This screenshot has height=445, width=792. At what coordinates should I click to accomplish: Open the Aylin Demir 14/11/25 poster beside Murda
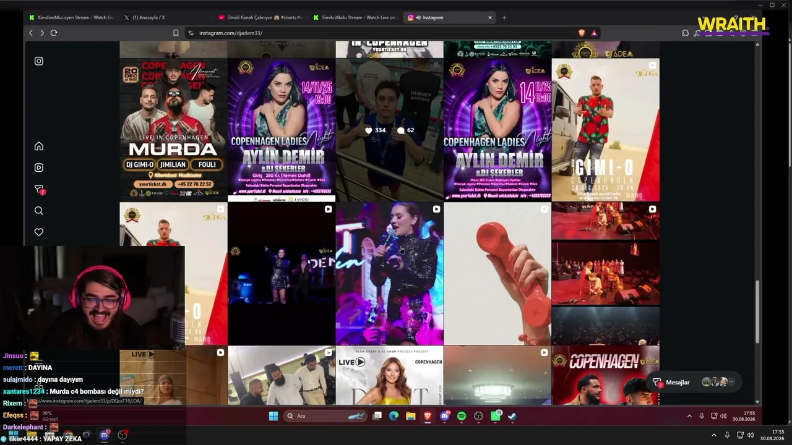pos(282,130)
